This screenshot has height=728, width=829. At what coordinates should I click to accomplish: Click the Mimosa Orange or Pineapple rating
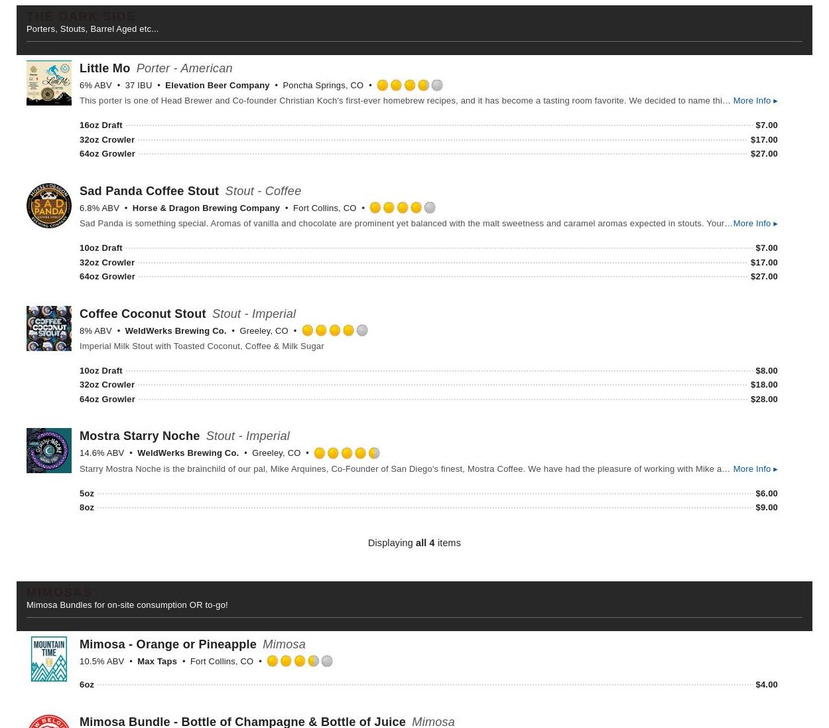coord(299,662)
